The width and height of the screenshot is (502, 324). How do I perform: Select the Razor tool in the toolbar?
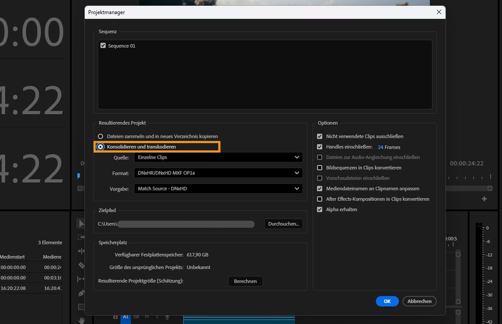pyautogui.click(x=81, y=265)
